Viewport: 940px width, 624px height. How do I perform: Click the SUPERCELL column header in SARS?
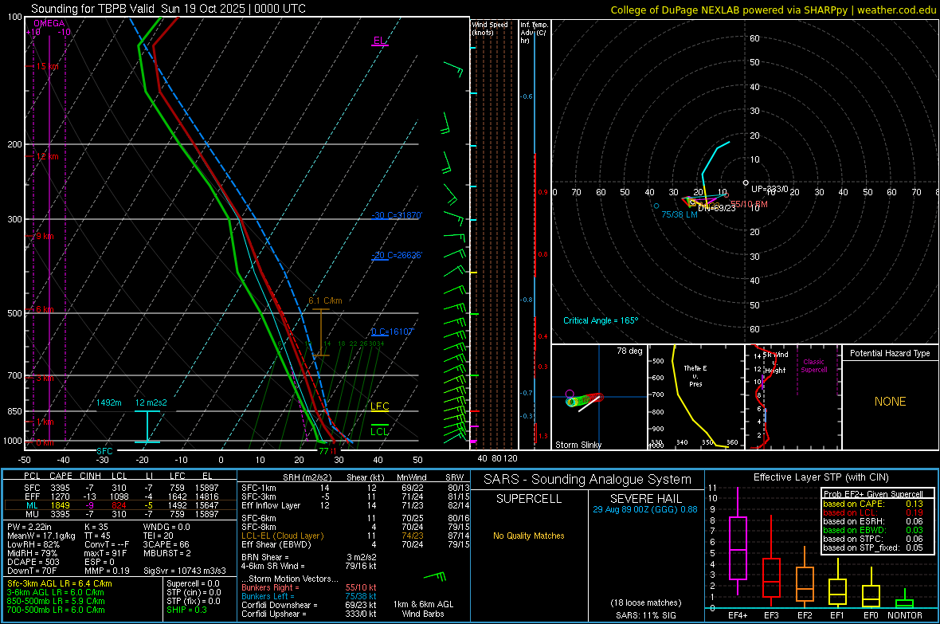pos(529,499)
